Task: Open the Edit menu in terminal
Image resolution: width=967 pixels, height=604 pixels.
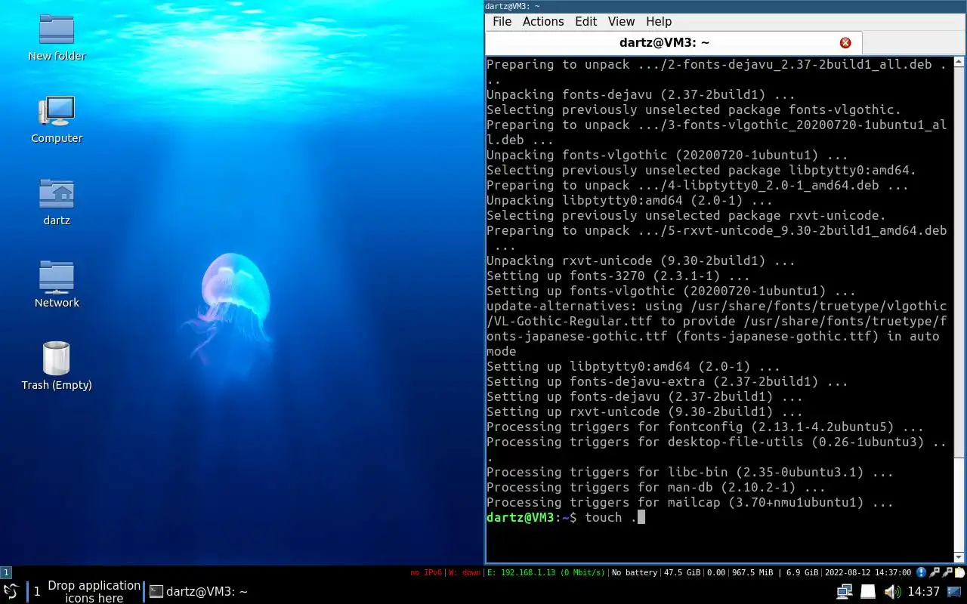Action: point(585,21)
